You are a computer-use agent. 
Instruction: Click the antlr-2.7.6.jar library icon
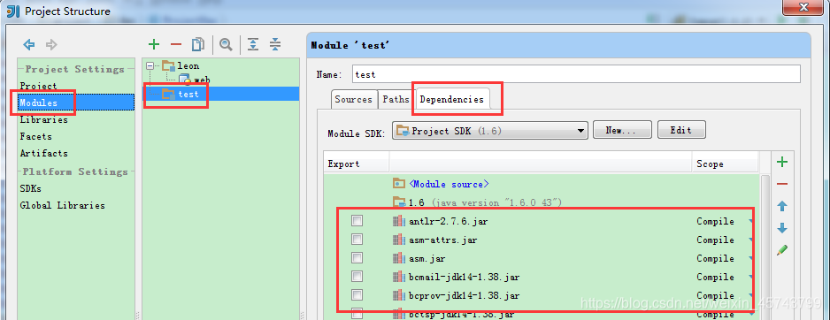(x=398, y=221)
